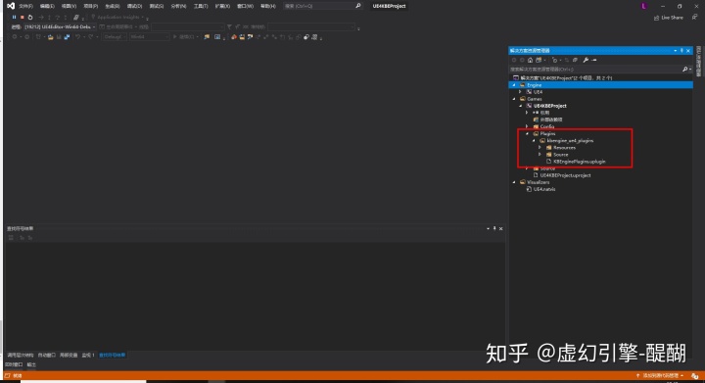This screenshot has width=705, height=383.
Task: Click the Live Share button
Action: [669, 18]
